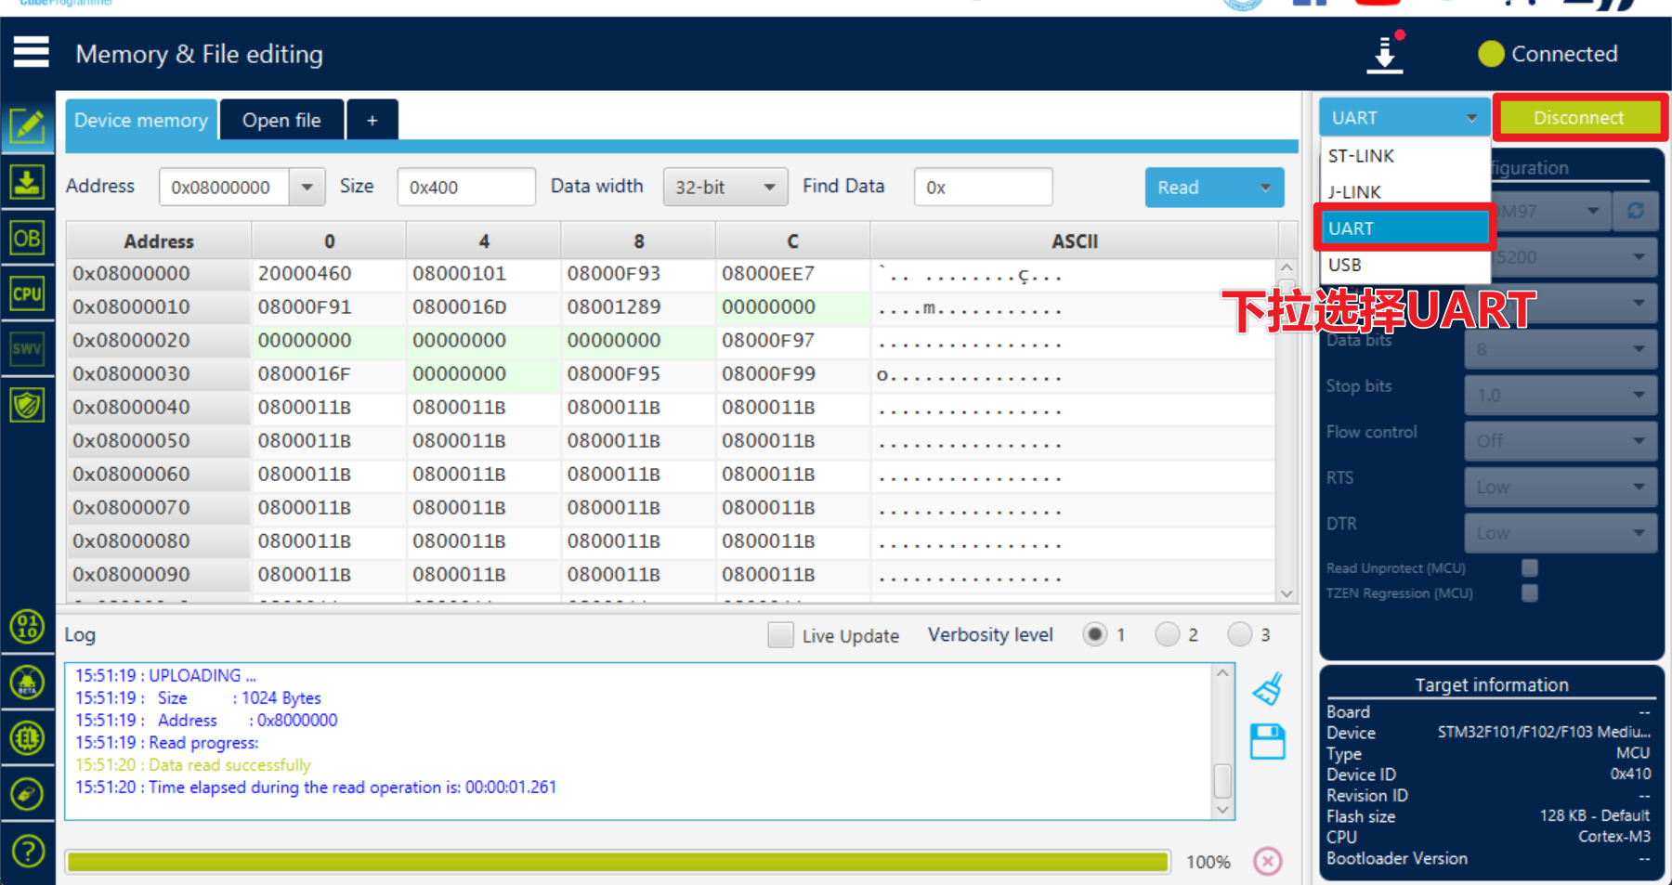Save the log with floppy disk icon
1672x885 pixels.
[1267, 742]
